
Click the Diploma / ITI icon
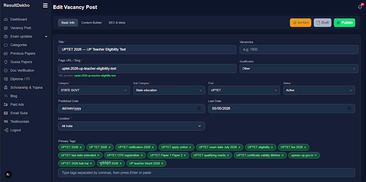(6, 79)
